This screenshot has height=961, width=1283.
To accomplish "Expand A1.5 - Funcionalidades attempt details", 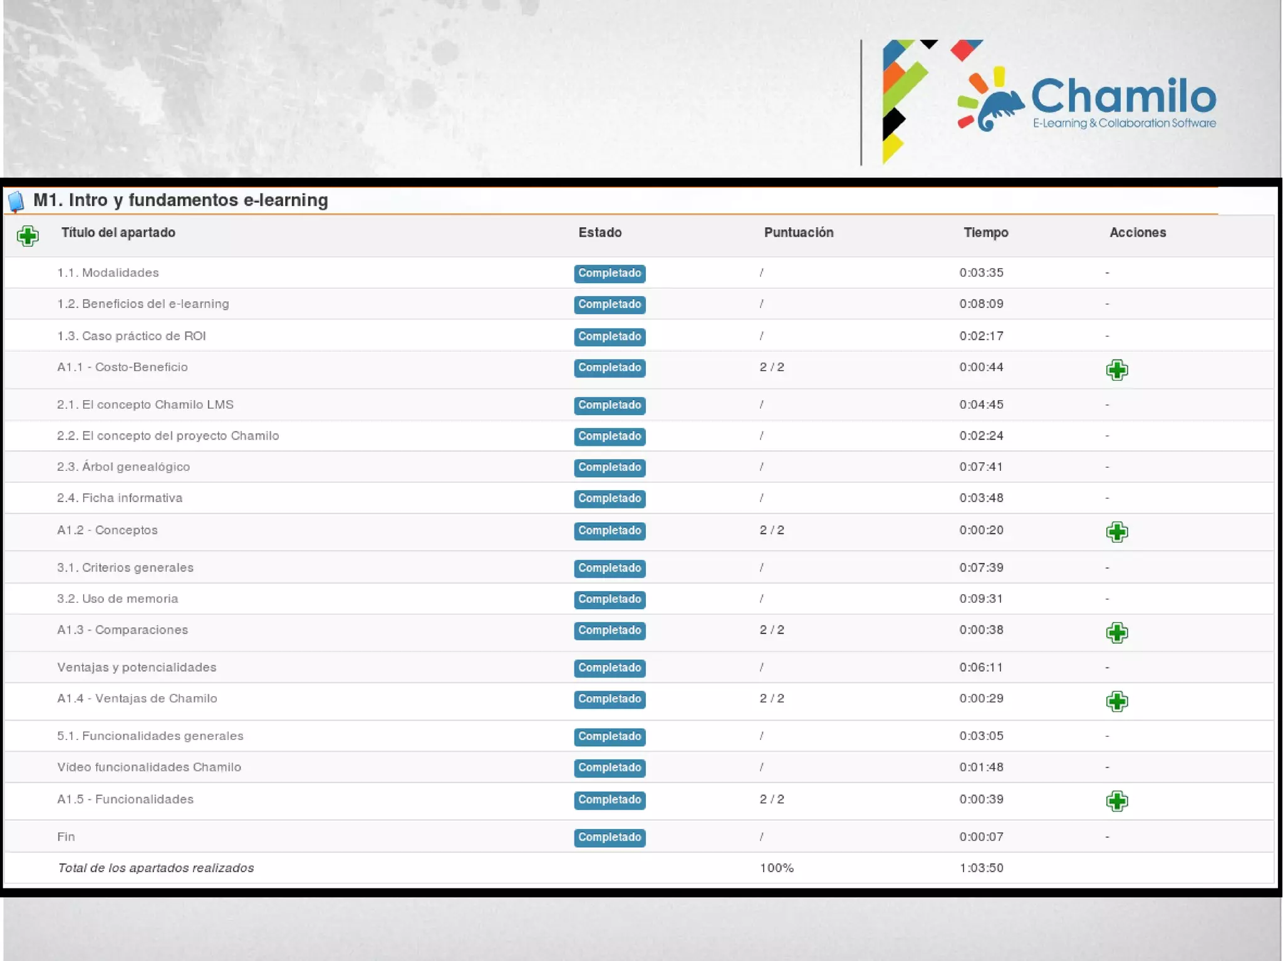I will click(1116, 801).
